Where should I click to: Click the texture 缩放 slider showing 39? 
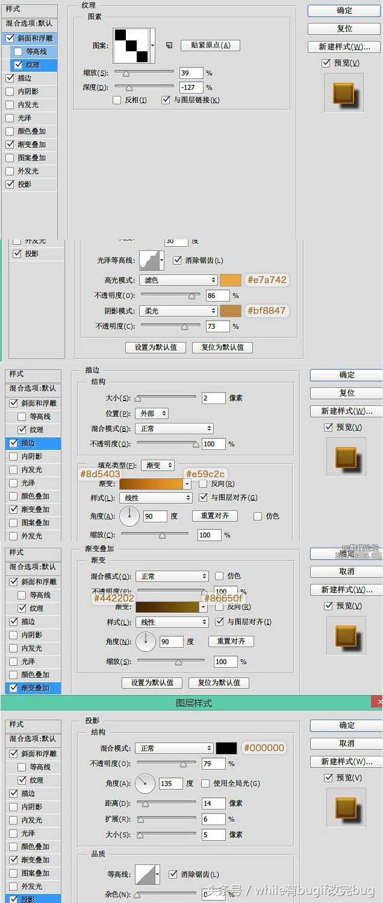coord(144,73)
